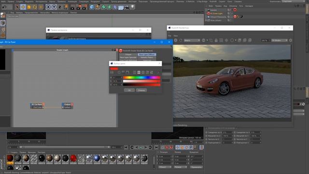Select Output node in Shader Graph
The height and width of the screenshot is (174, 309).
68,106
